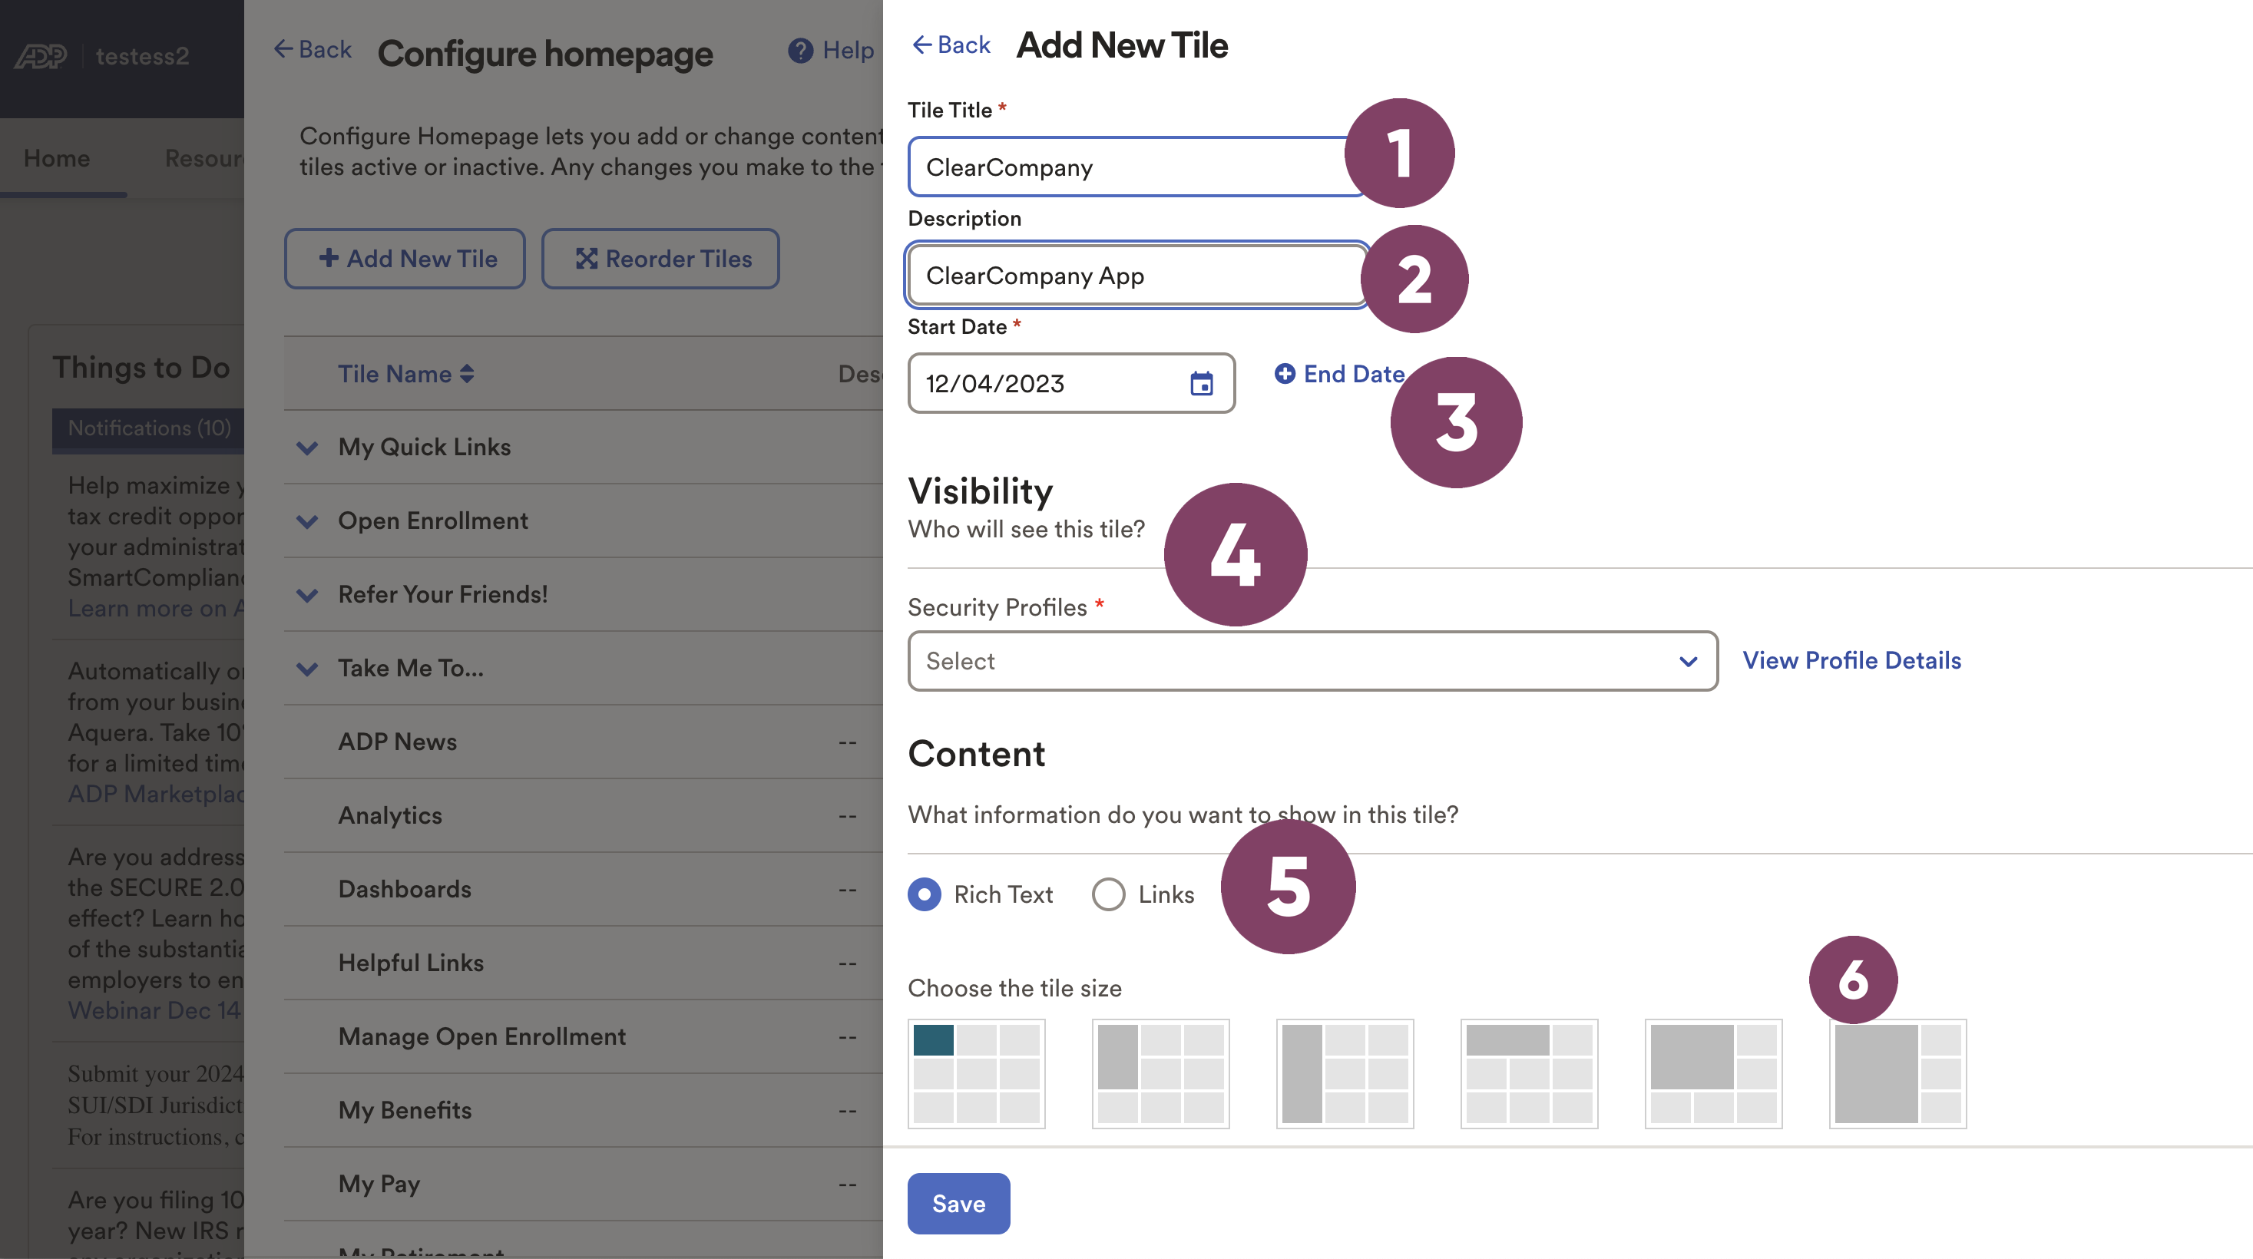This screenshot has width=2253, height=1259.
Task: Click the testess2 company name
Action: (x=142, y=56)
